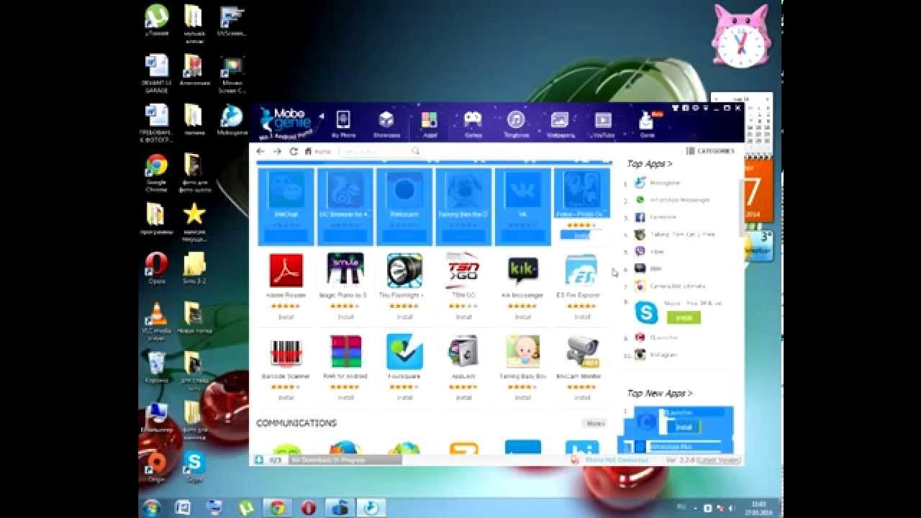Click the Latest Version link
This screenshot has width=921, height=518.
click(718, 460)
